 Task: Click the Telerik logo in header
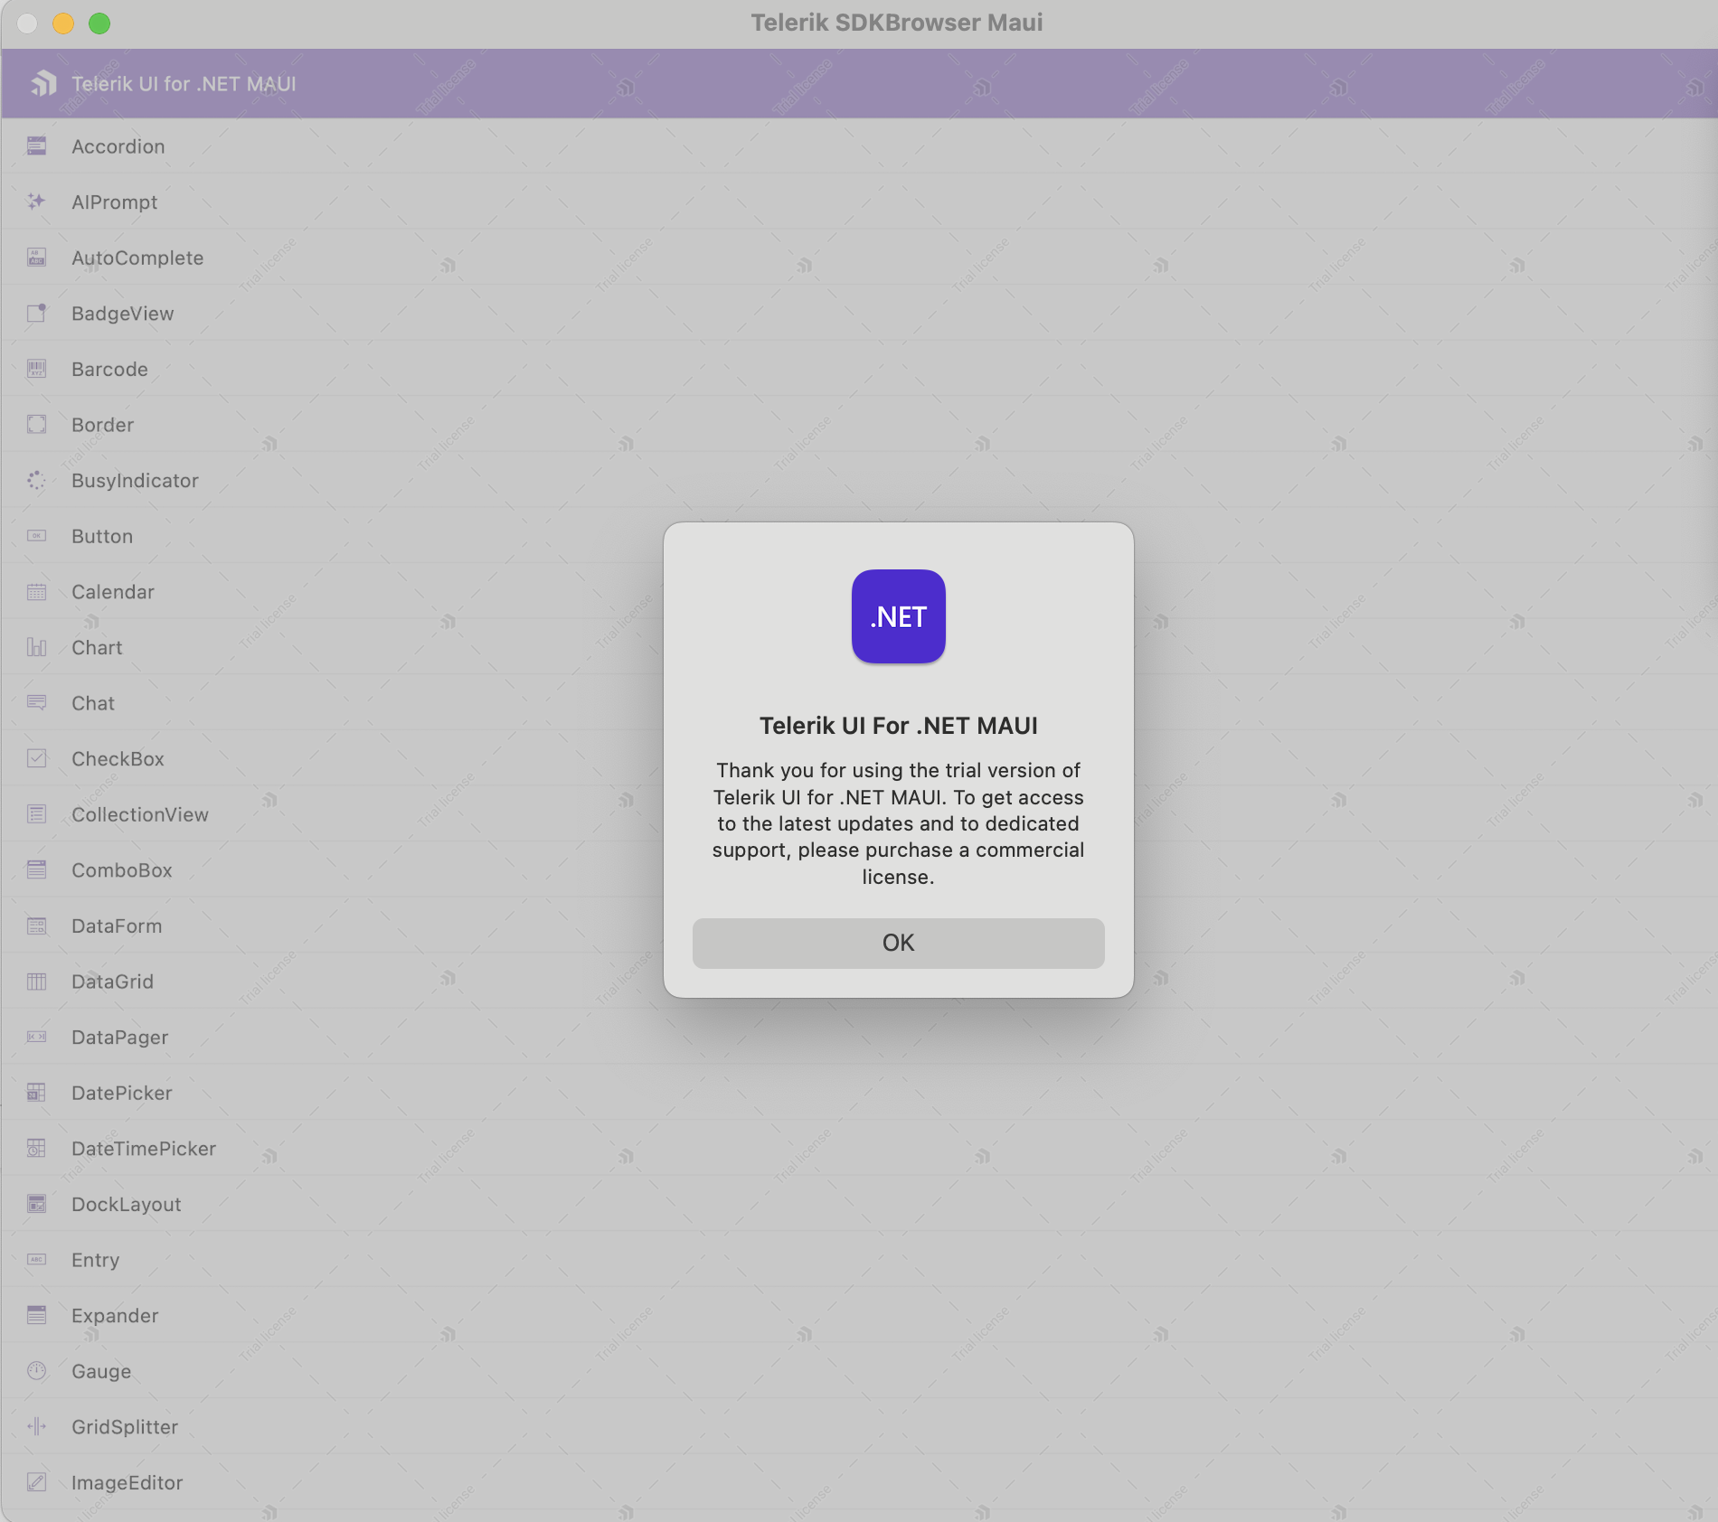tap(43, 83)
